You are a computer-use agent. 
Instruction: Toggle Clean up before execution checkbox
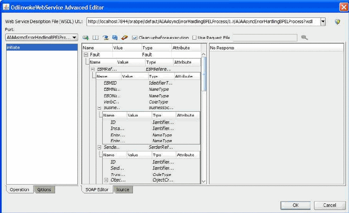134,38
